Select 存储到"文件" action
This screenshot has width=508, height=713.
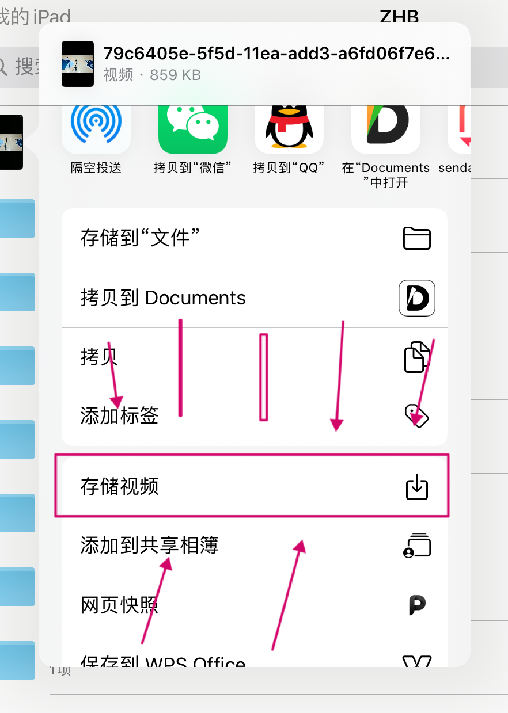255,238
